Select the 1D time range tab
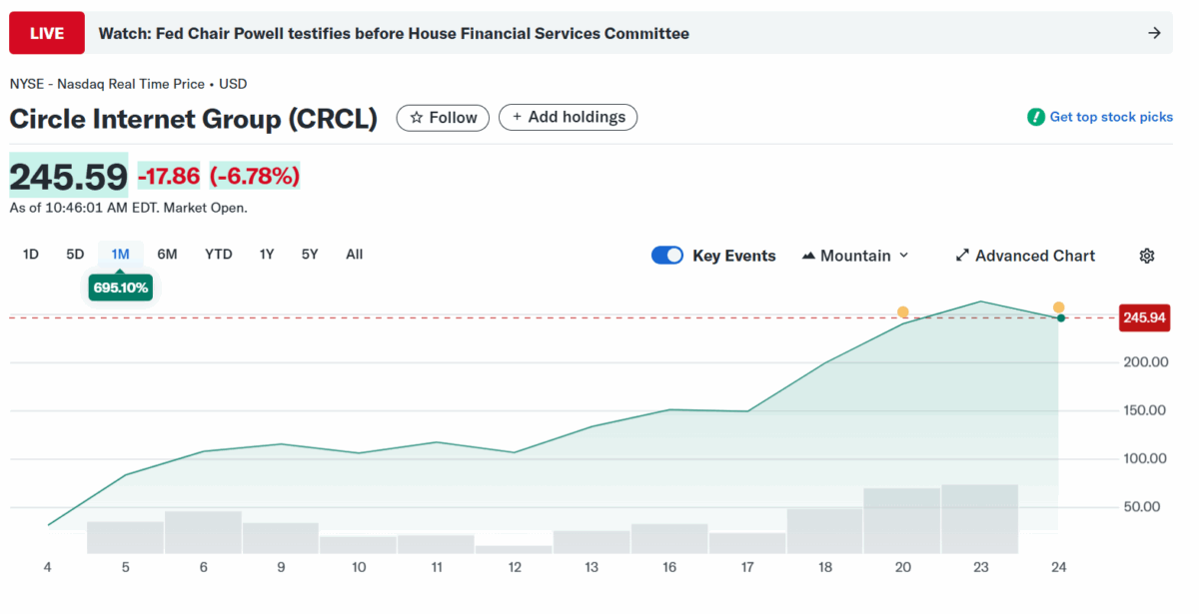This screenshot has width=1199, height=614. (31, 255)
